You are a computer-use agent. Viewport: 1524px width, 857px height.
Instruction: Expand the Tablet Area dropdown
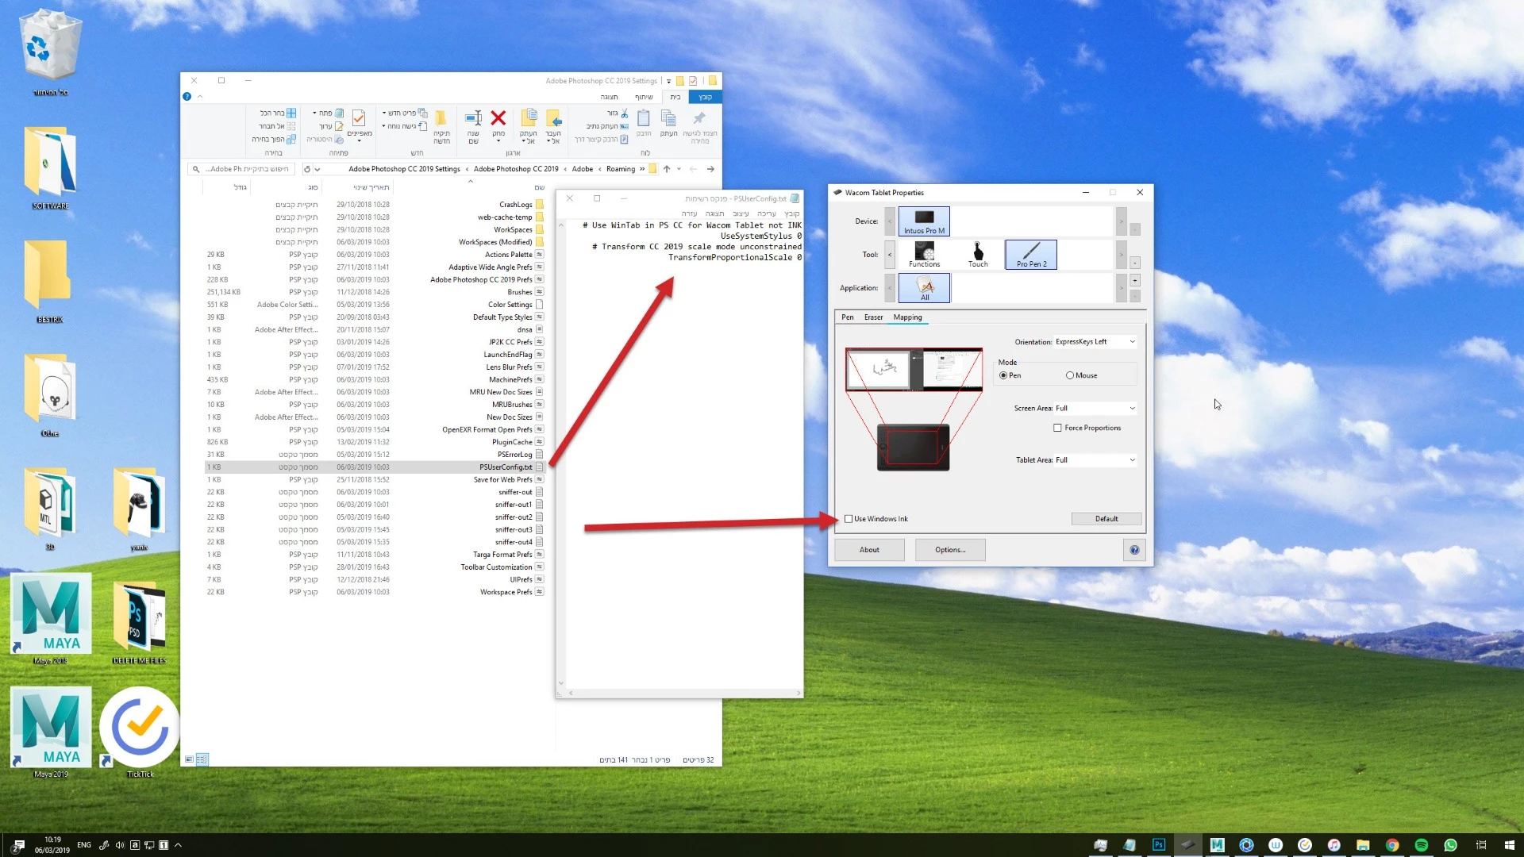click(1095, 460)
